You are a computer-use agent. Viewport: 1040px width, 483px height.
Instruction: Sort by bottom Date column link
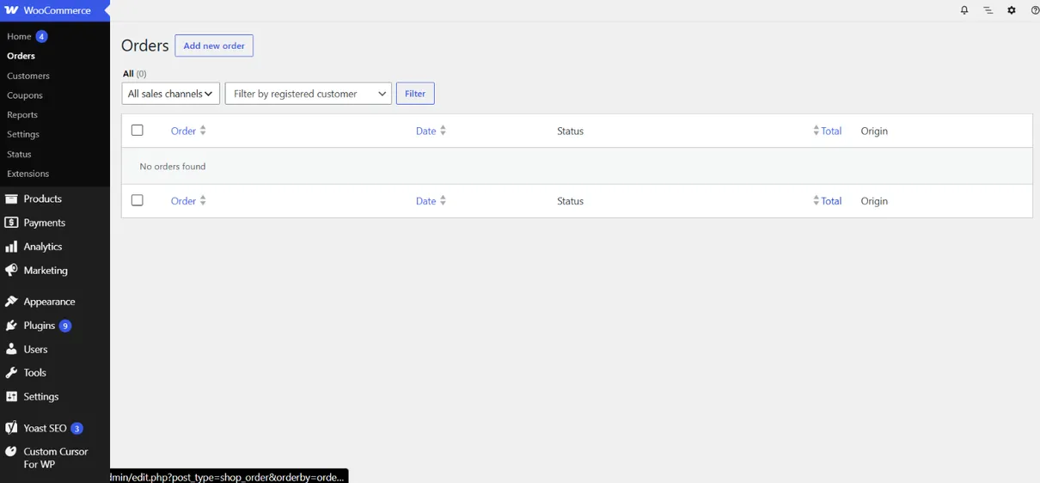425,200
